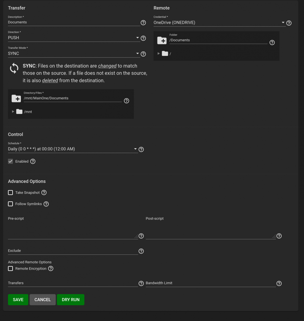Image resolution: width=304 pixels, height=321 pixels.
Task: Show help for Remote Encryption option
Action: (x=51, y=269)
